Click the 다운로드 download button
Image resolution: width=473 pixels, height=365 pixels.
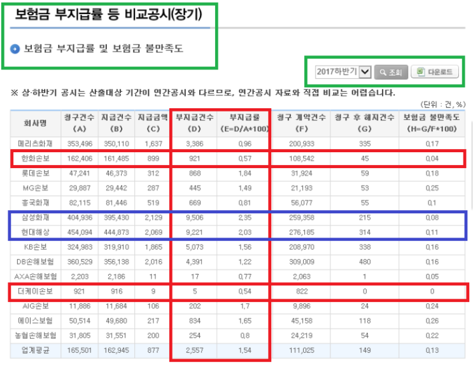point(435,72)
